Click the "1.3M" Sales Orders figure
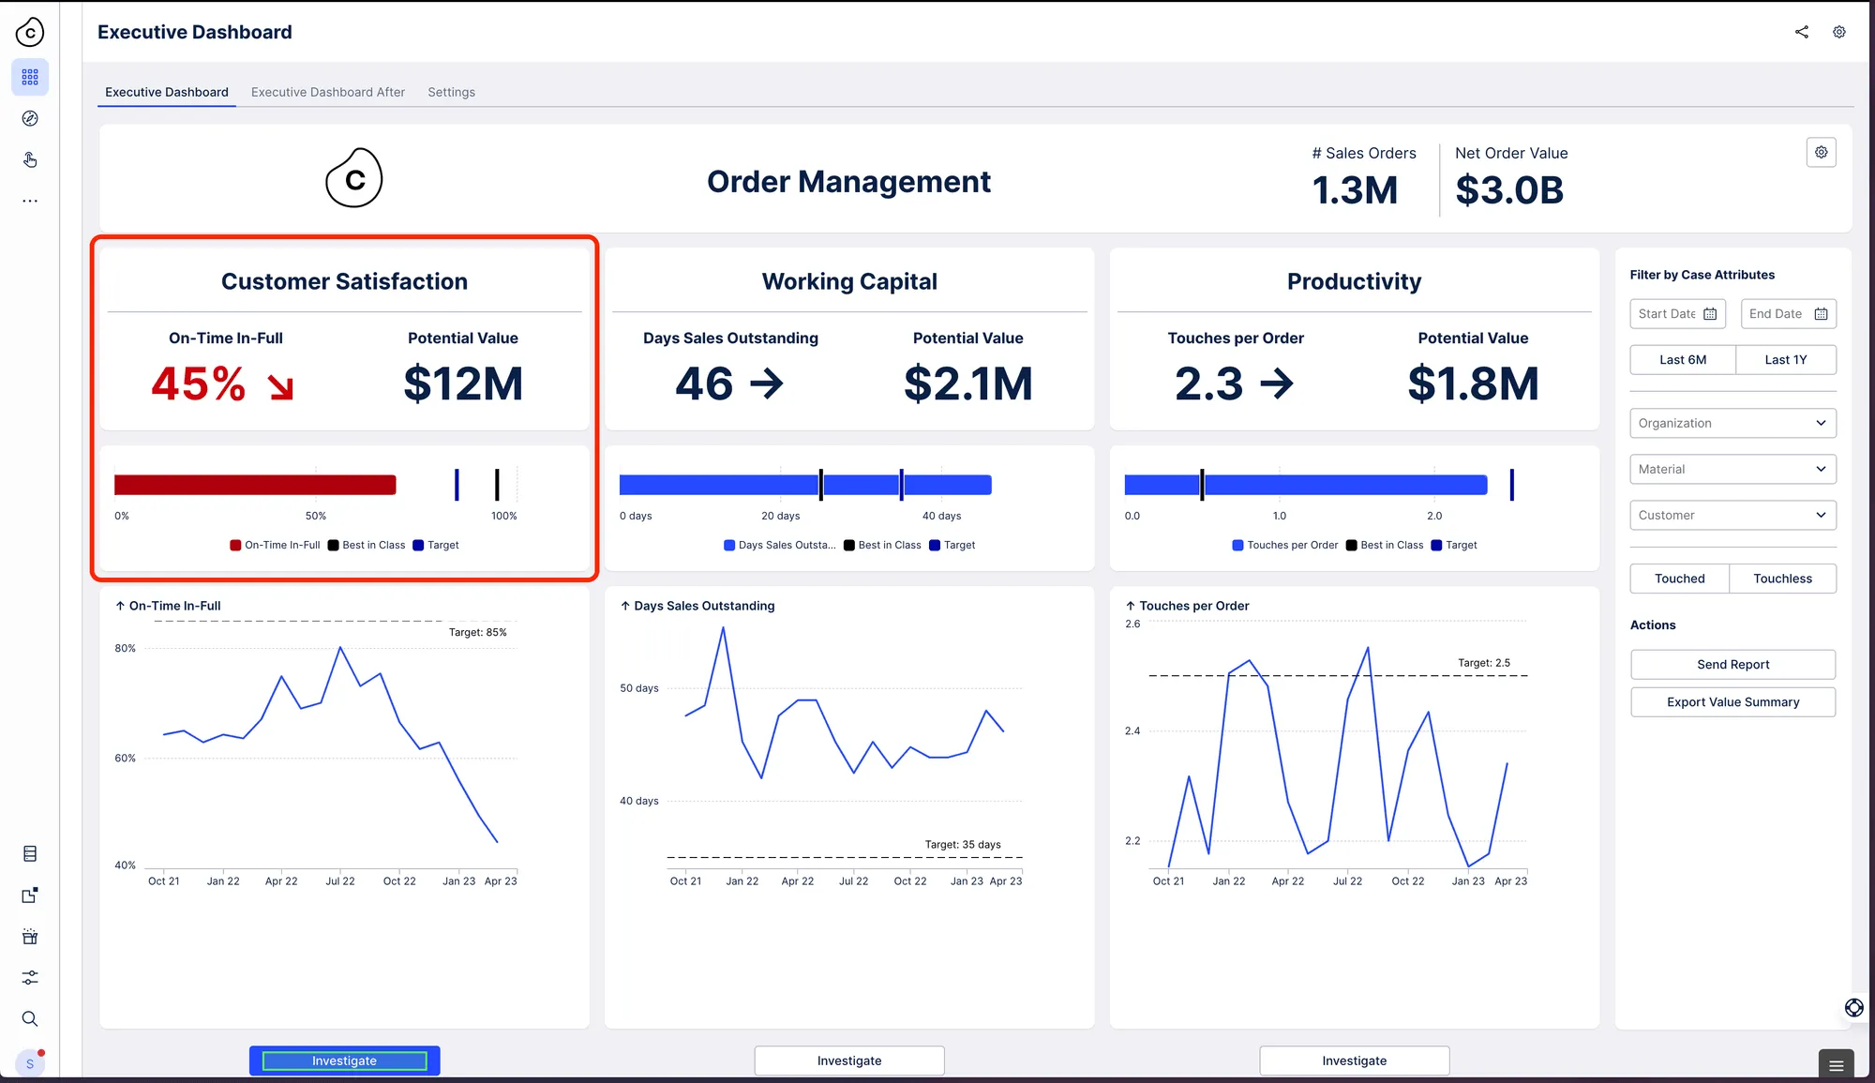Screen dimensions: 1875x1083 point(1355,190)
